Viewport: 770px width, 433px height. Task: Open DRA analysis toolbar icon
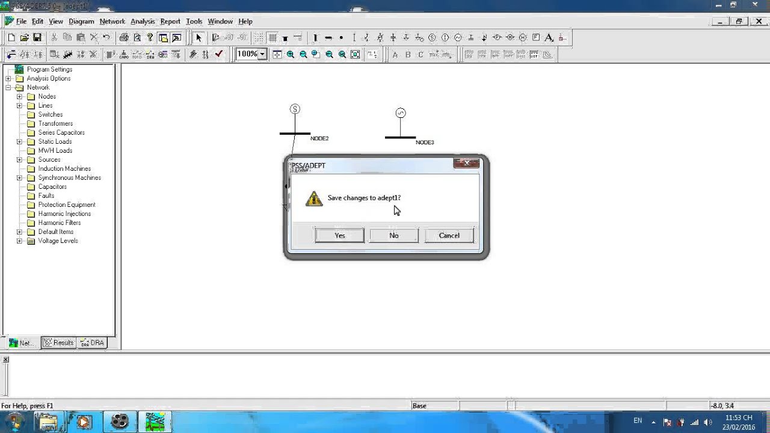click(x=150, y=54)
